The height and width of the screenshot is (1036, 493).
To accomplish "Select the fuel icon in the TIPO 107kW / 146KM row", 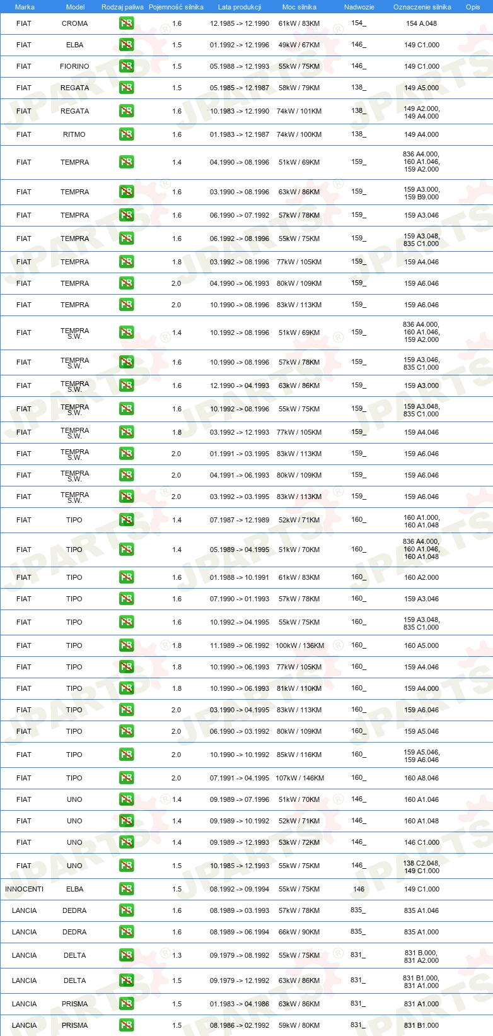I will (127, 778).
